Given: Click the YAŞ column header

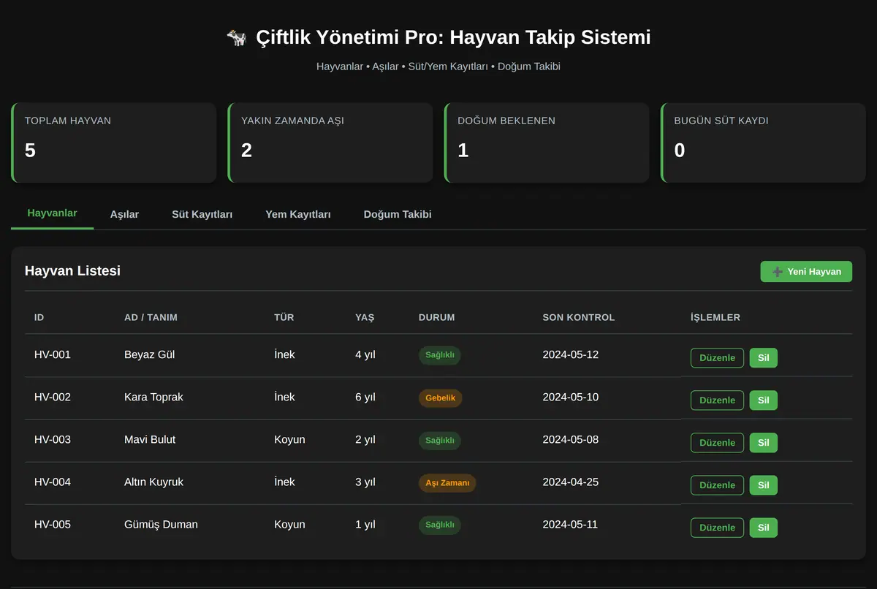Looking at the screenshot, I should (365, 317).
